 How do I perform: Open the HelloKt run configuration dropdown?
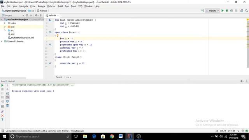point(213,10)
